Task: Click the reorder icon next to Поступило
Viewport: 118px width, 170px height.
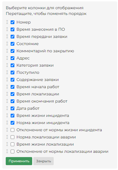Action: pyautogui.click(x=7, y=72)
